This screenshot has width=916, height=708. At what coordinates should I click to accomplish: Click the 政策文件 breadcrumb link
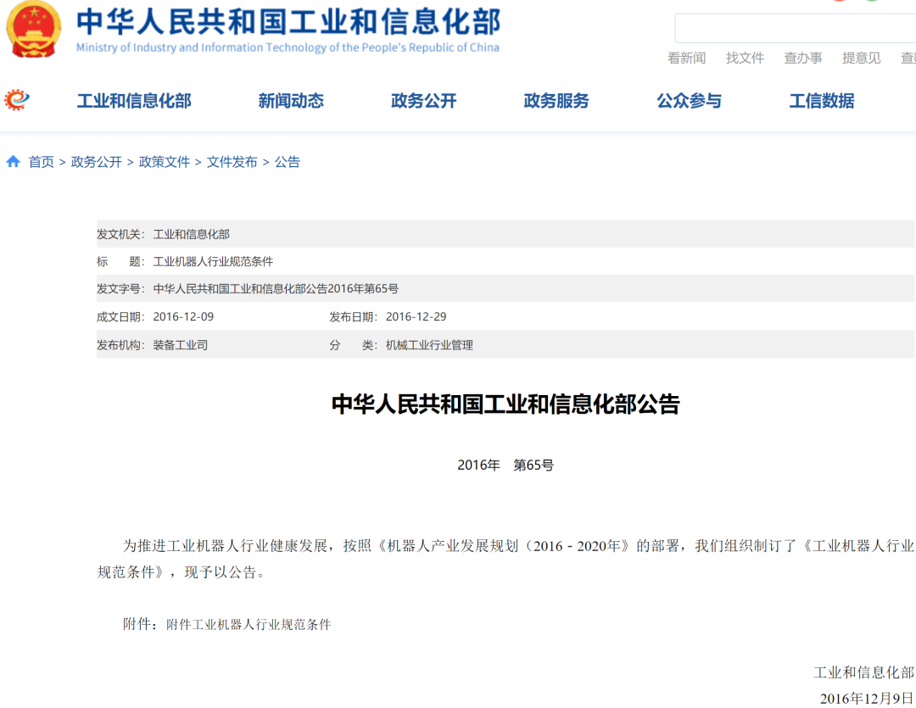click(165, 162)
